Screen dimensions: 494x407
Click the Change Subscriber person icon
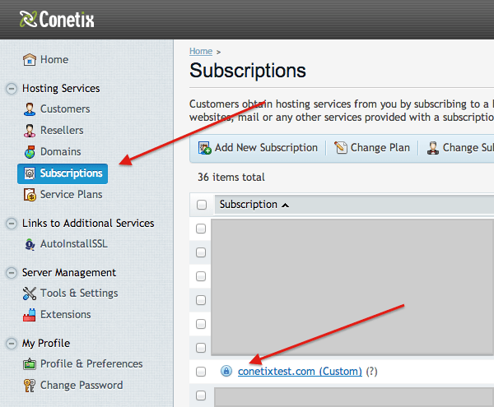point(433,148)
